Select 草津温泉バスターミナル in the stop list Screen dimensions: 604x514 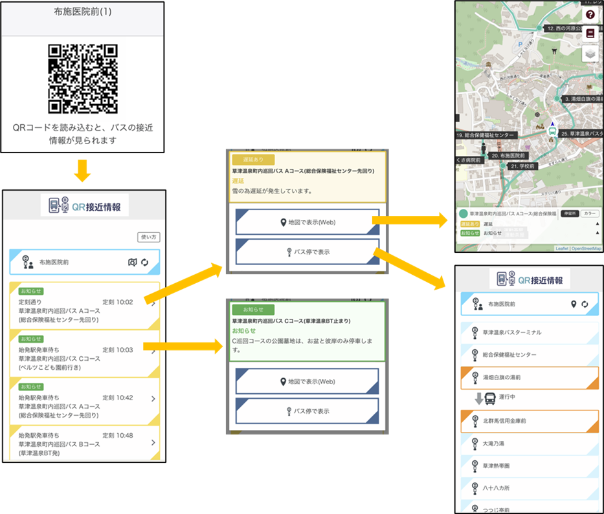(530, 332)
